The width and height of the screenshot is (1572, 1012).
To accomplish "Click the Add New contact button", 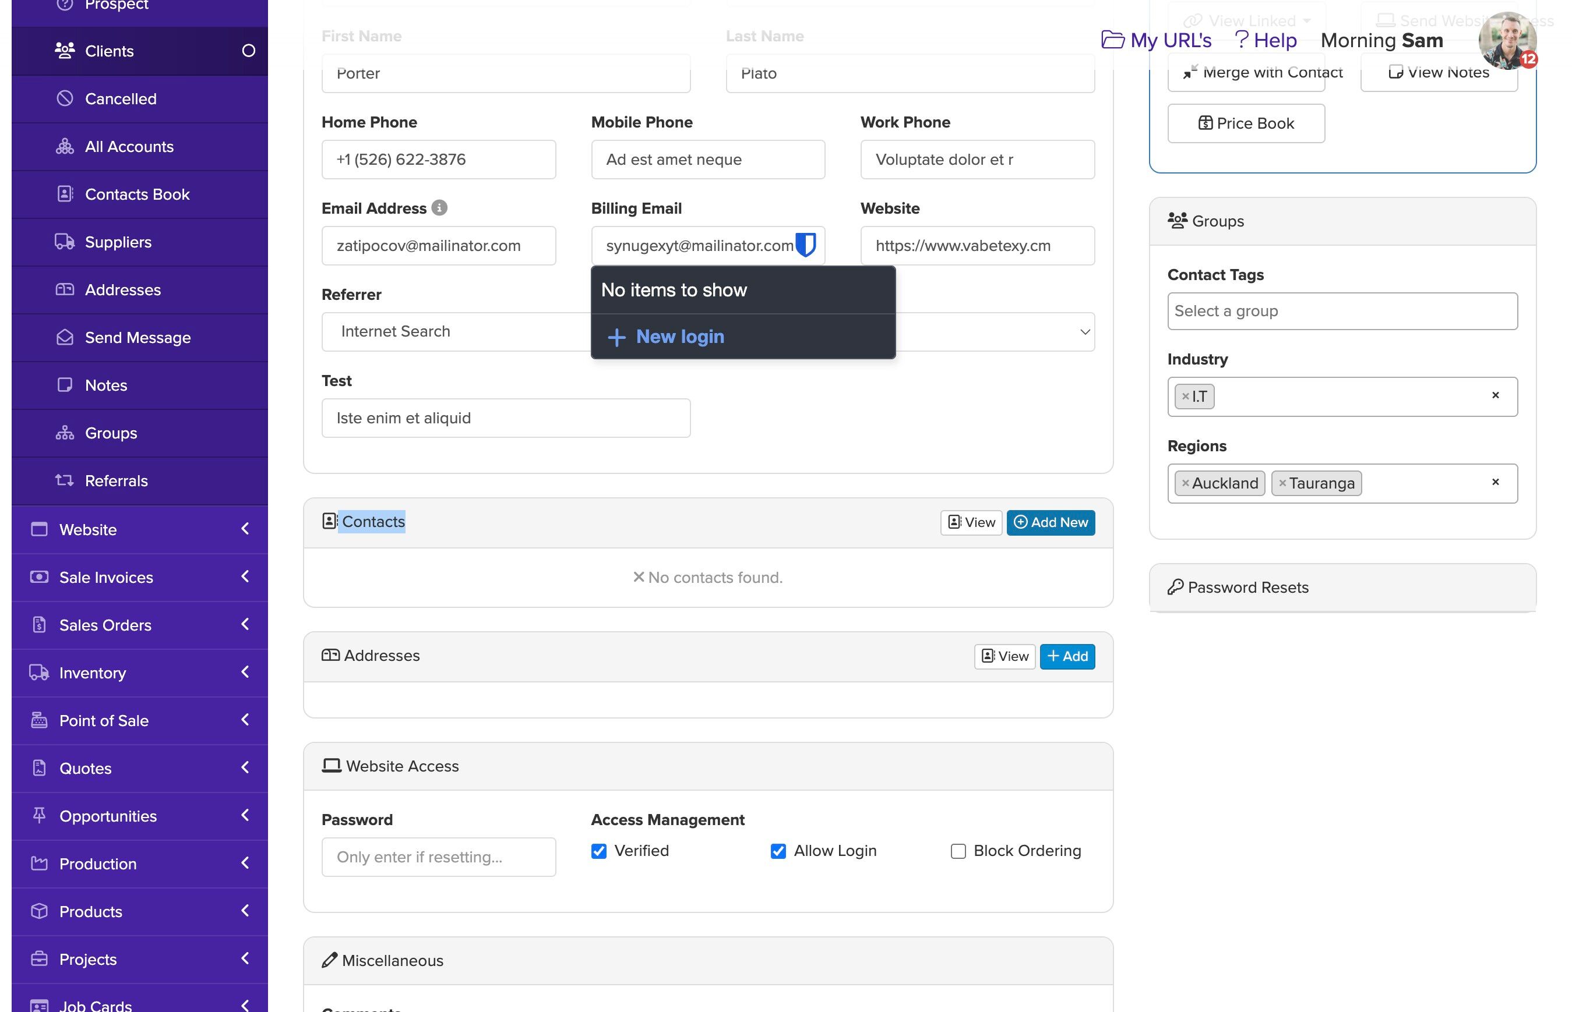I will [1050, 522].
